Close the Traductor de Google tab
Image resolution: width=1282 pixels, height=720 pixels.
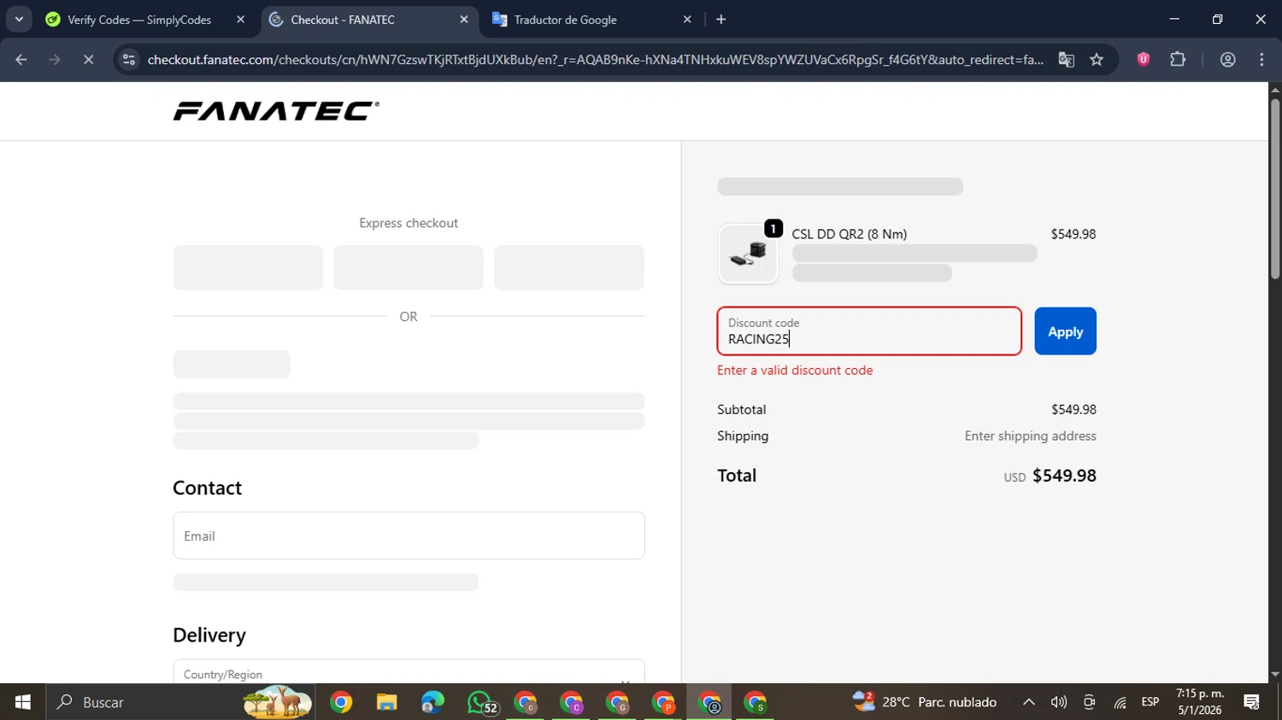click(687, 20)
